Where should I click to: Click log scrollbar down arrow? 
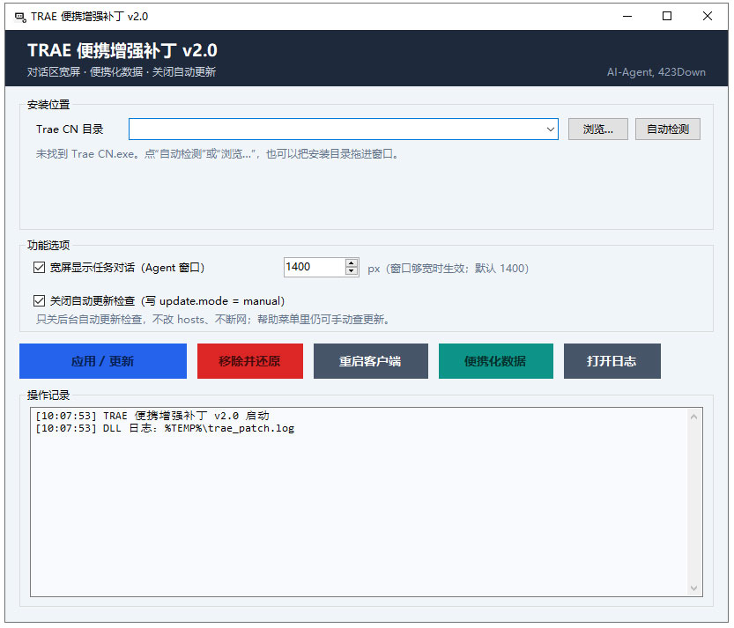tap(693, 587)
